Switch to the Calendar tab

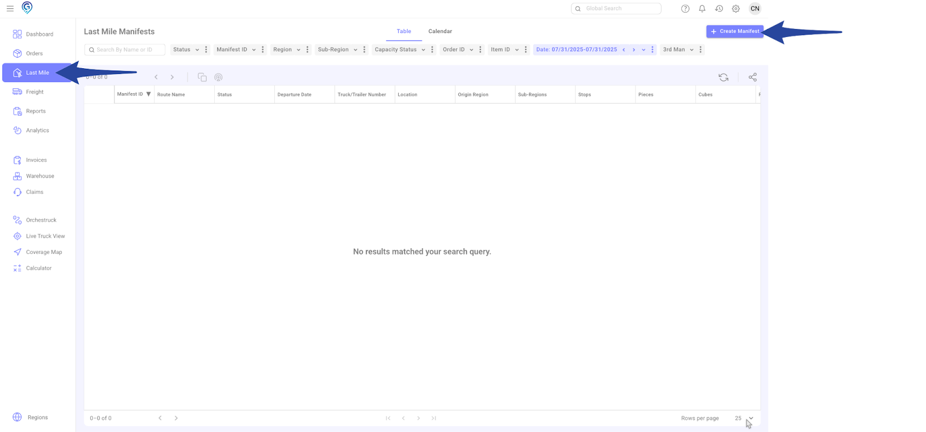[440, 31]
